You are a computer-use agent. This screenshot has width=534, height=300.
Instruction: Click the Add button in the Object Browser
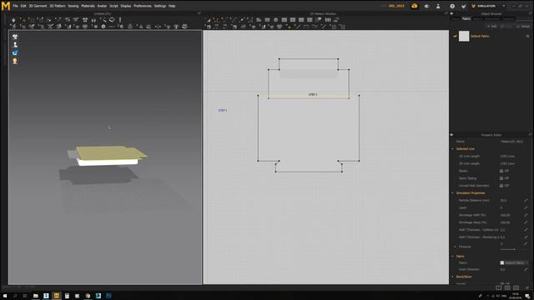[491, 26]
